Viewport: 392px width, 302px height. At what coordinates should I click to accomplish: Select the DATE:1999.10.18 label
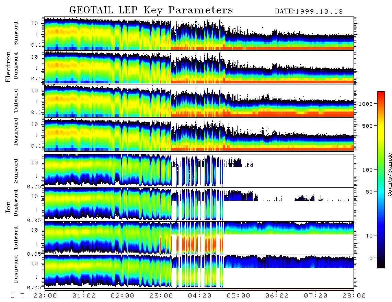pos(309,12)
